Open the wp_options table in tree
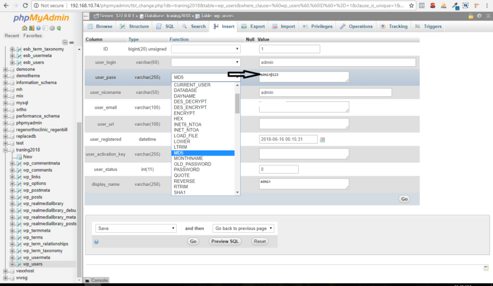The width and height of the screenshot is (493, 286). (34, 184)
